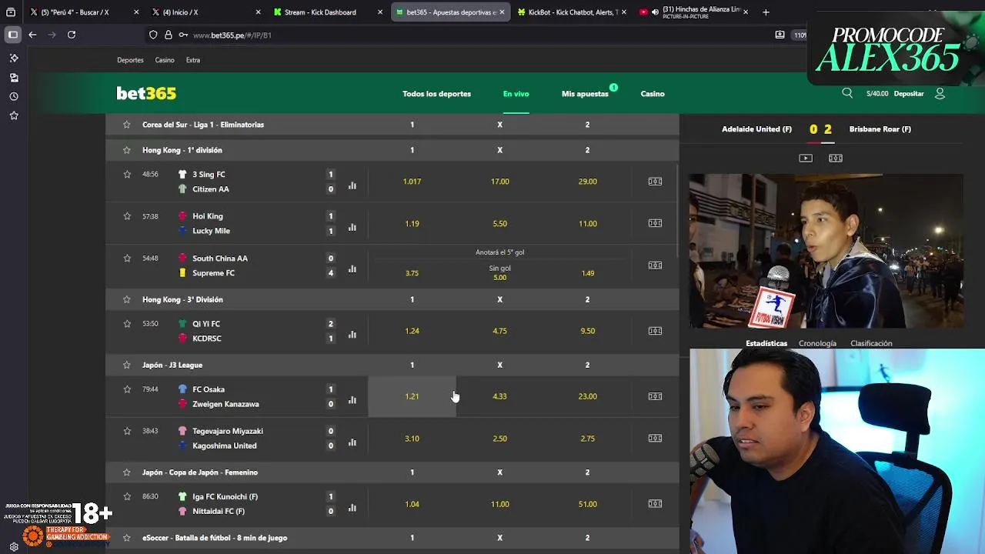Image resolution: width=985 pixels, height=554 pixels.
Task: Open the Deportes top link
Action: tap(130, 60)
